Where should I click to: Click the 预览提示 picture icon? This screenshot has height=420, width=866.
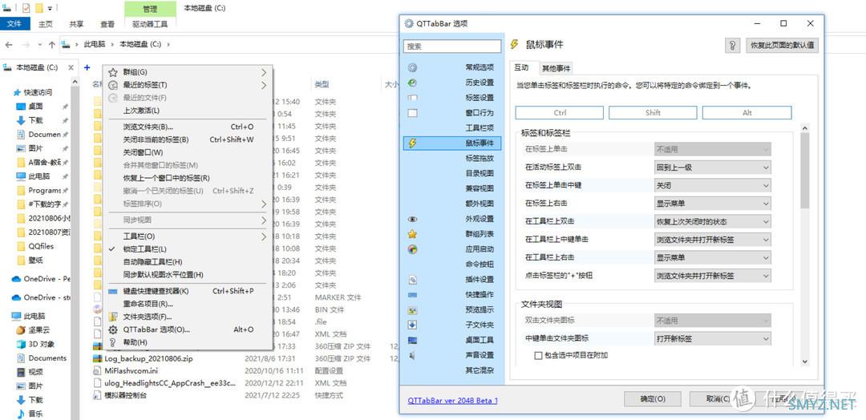pyautogui.click(x=412, y=309)
